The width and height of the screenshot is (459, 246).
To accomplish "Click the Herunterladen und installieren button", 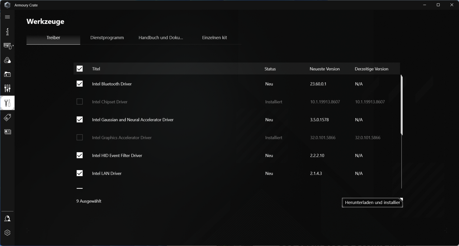I will (x=372, y=203).
